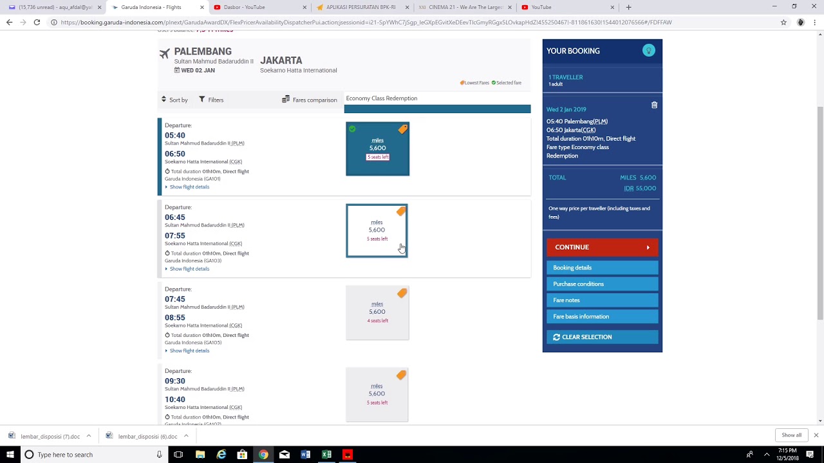This screenshot has height=463, width=824.
Task: Click the People icon in the system tray
Action: pos(749,455)
